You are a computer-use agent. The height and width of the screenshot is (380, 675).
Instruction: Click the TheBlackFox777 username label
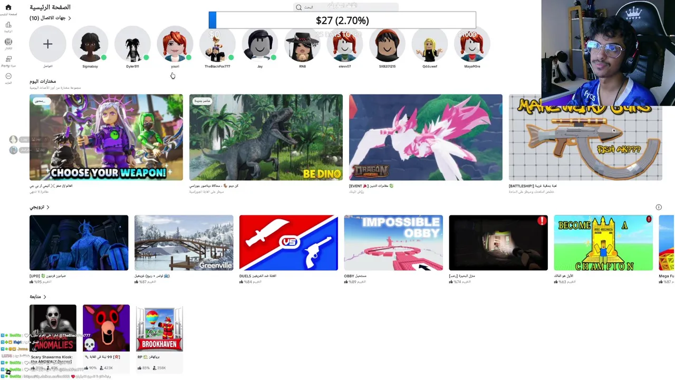217,66
